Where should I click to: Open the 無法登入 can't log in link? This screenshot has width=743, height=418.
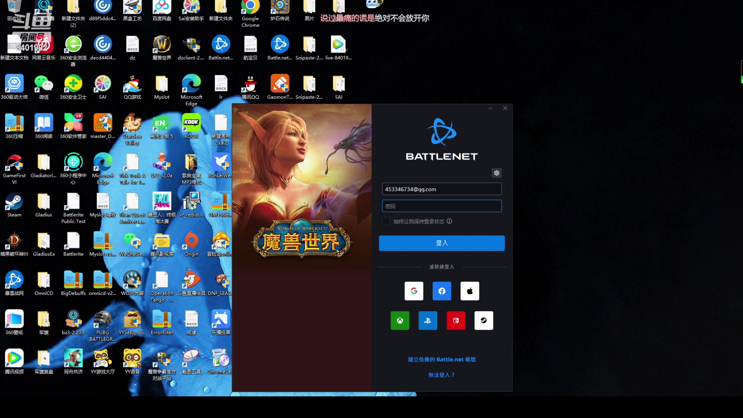click(442, 375)
